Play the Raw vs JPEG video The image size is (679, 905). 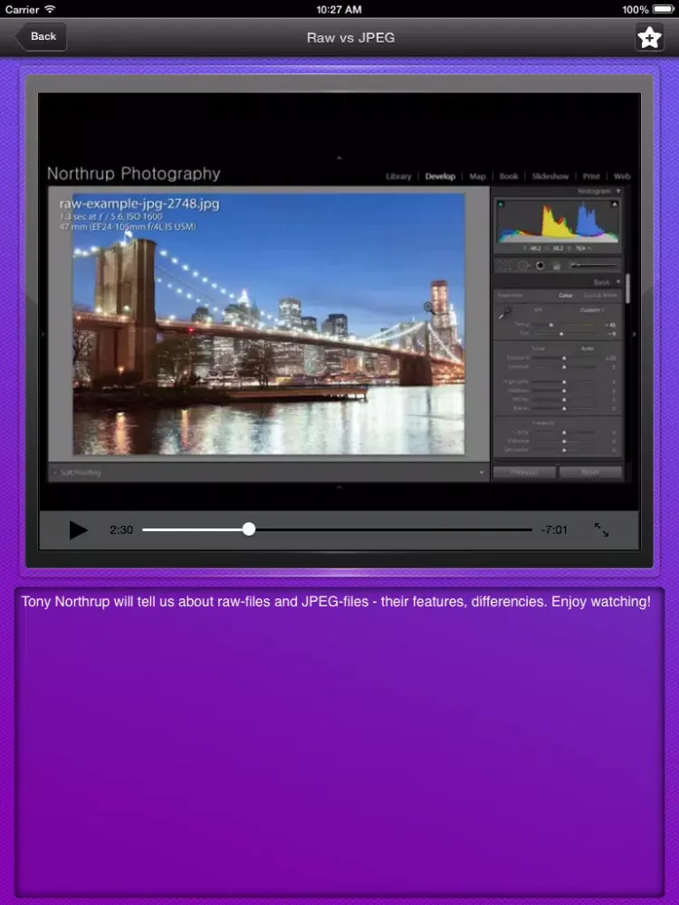pos(79,530)
